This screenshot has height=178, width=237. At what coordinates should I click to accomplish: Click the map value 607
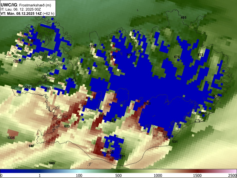32,146
